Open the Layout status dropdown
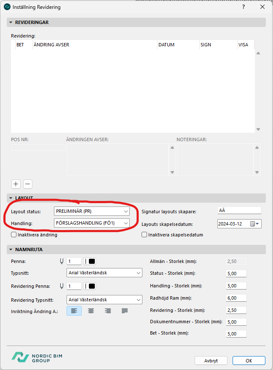The image size is (273, 370). point(91,211)
